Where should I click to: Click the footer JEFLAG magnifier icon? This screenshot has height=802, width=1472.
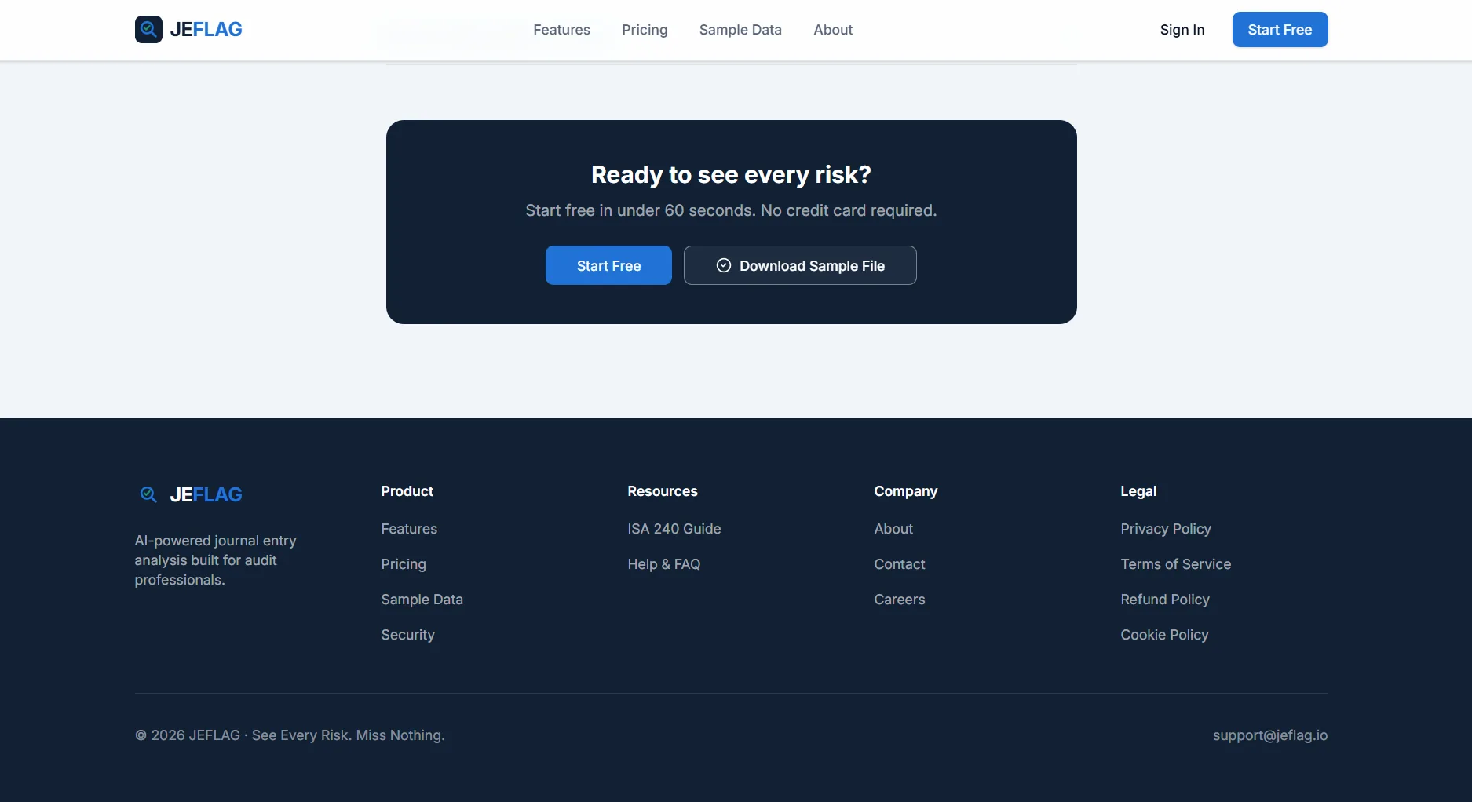pyautogui.click(x=148, y=494)
